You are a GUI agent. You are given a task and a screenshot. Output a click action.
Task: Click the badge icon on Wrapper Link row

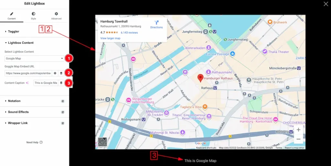(x=63, y=123)
